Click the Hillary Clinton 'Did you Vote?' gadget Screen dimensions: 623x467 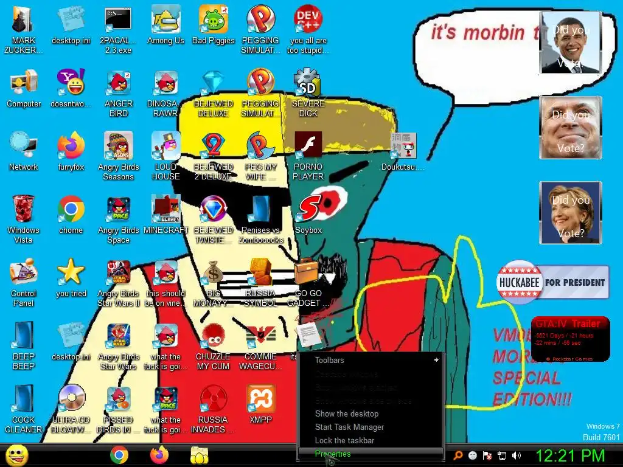pyautogui.click(x=571, y=213)
